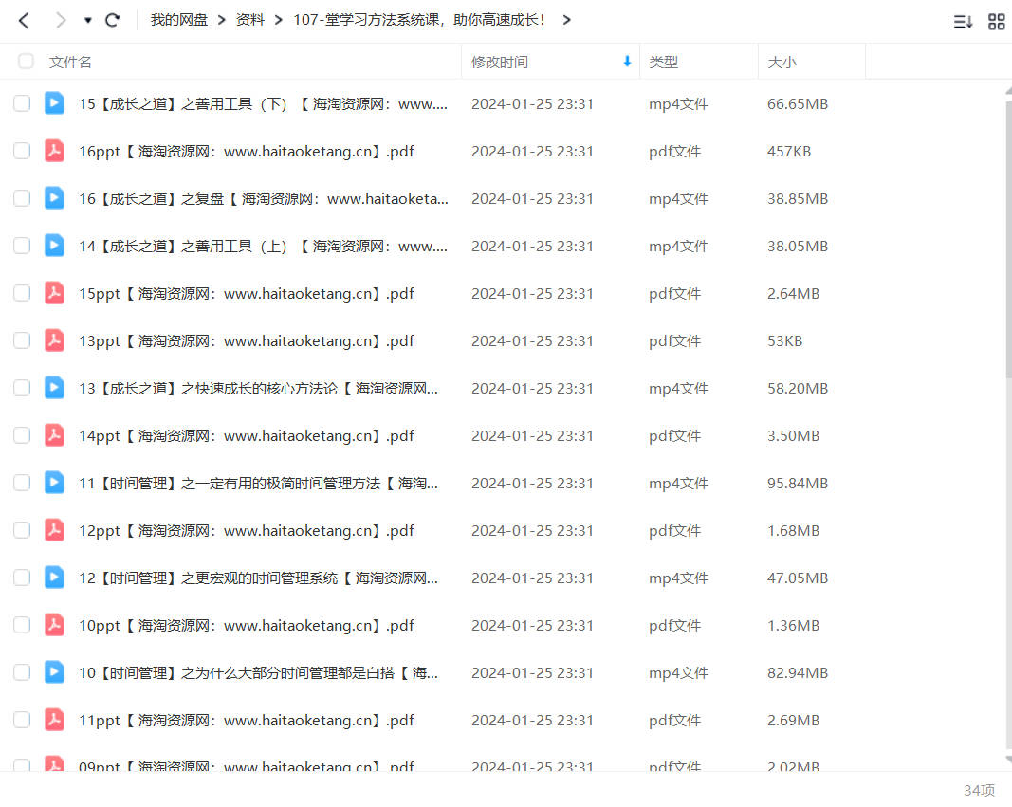Open file 16ppt【海淘资源网】.pdf by name
The width and height of the screenshot is (1012, 807).
point(246,152)
